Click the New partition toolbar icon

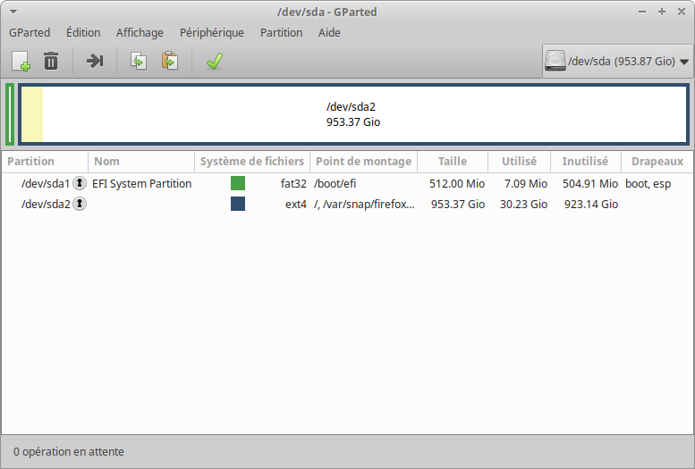coord(21,61)
